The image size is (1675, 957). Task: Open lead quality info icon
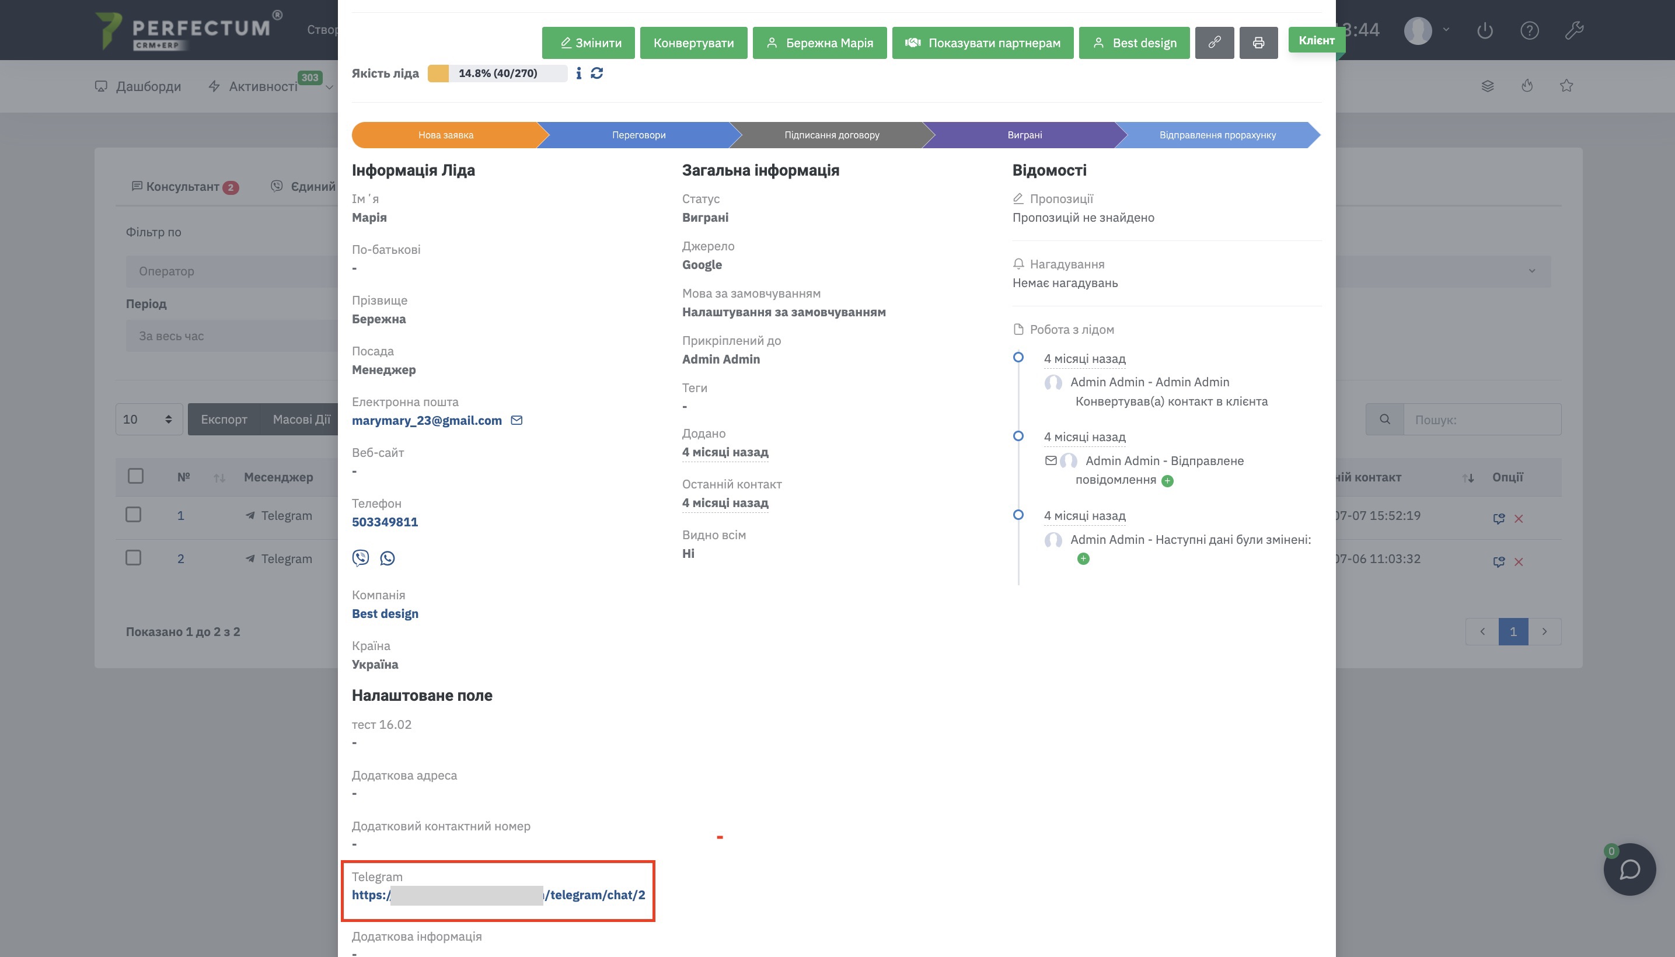click(x=578, y=73)
